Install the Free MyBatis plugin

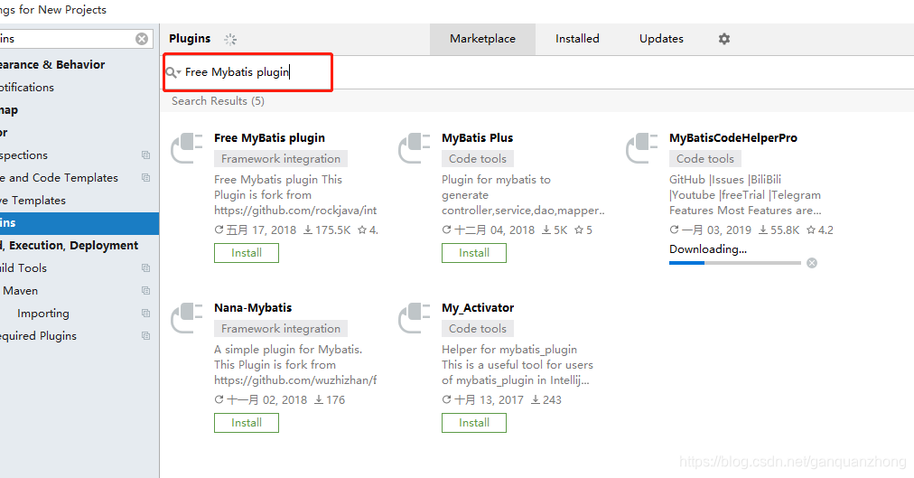pyautogui.click(x=247, y=253)
